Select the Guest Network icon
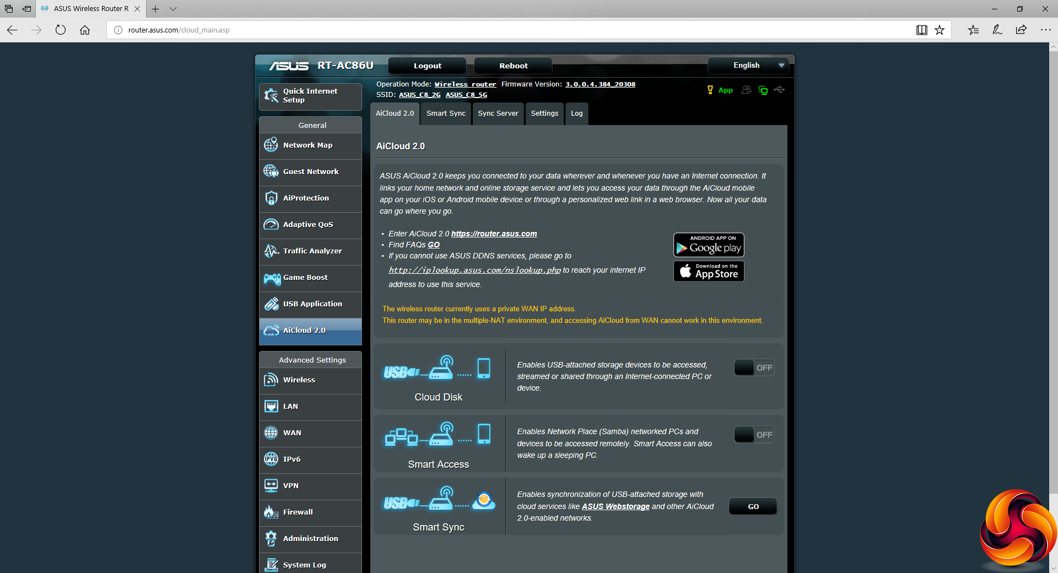Screen dimensions: 1058x573 tap(271, 171)
